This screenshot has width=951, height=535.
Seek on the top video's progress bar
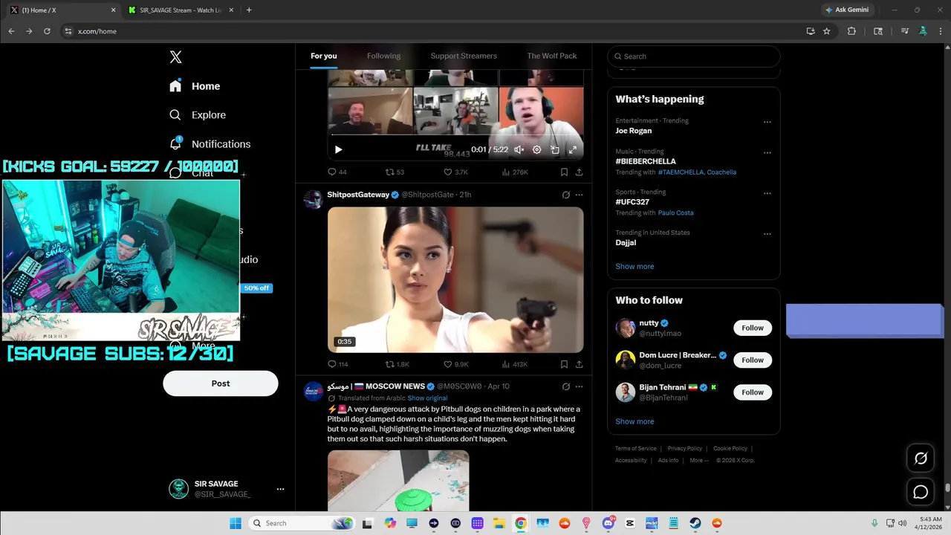coord(455,135)
